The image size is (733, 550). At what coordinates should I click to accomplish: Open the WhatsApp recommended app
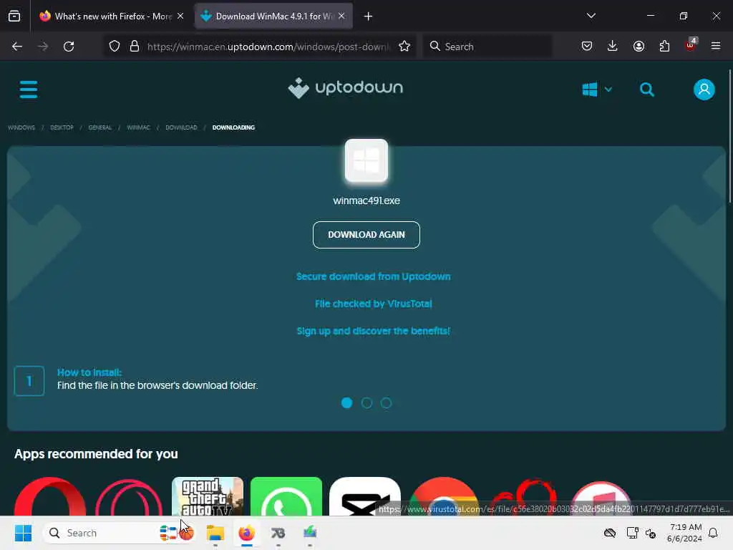click(x=286, y=496)
